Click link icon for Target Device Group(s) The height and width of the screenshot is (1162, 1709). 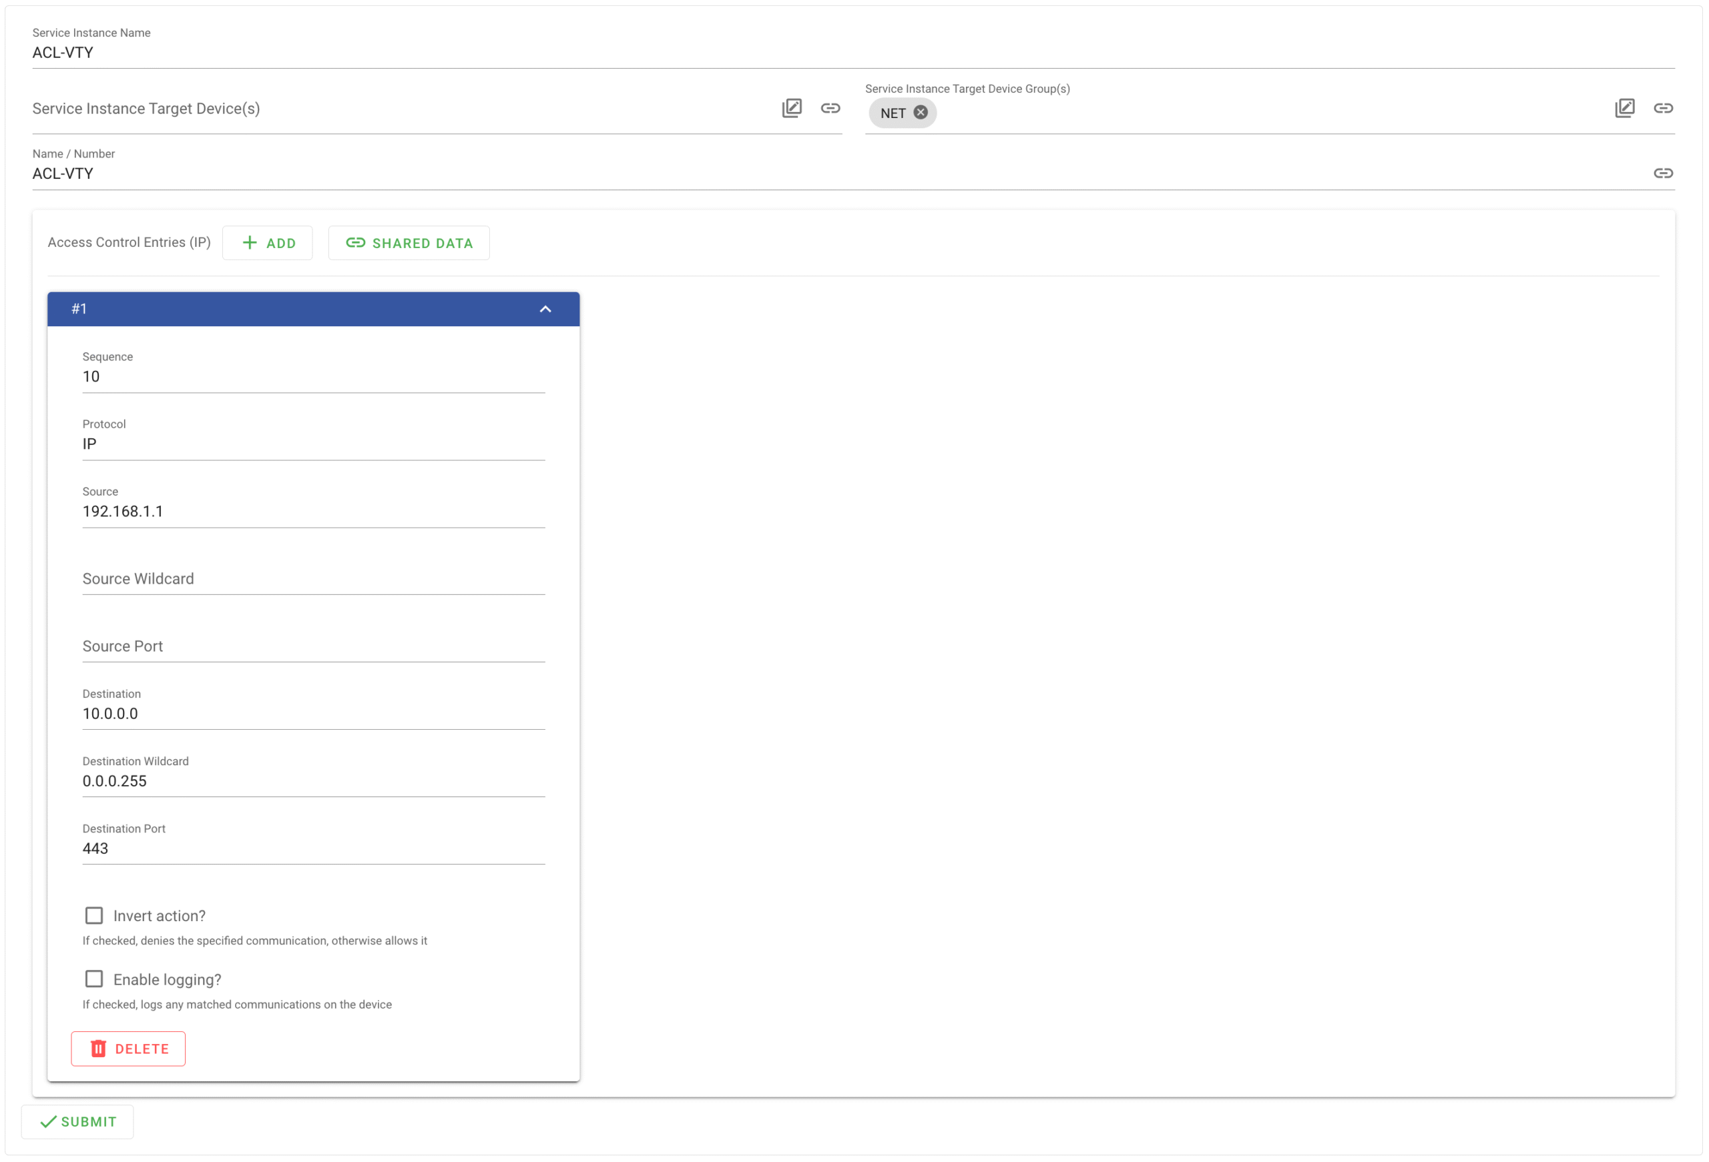[1663, 108]
